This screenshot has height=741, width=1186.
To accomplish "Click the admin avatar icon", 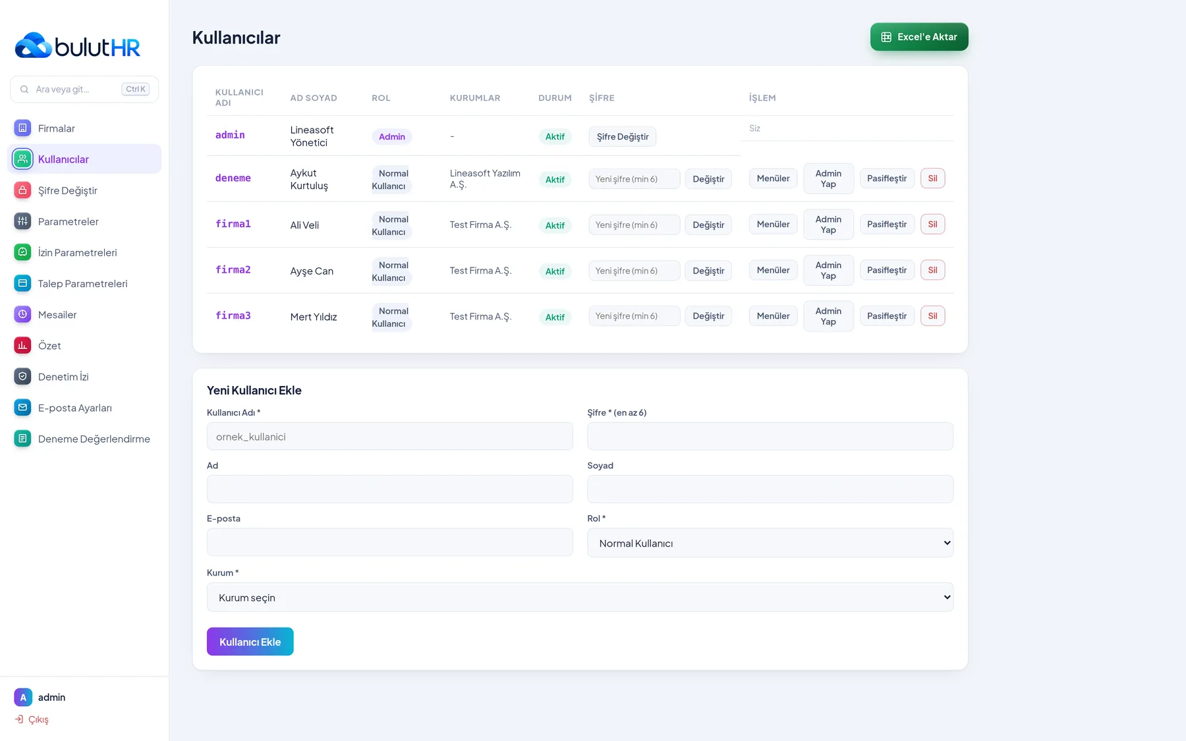I will [x=23, y=697].
